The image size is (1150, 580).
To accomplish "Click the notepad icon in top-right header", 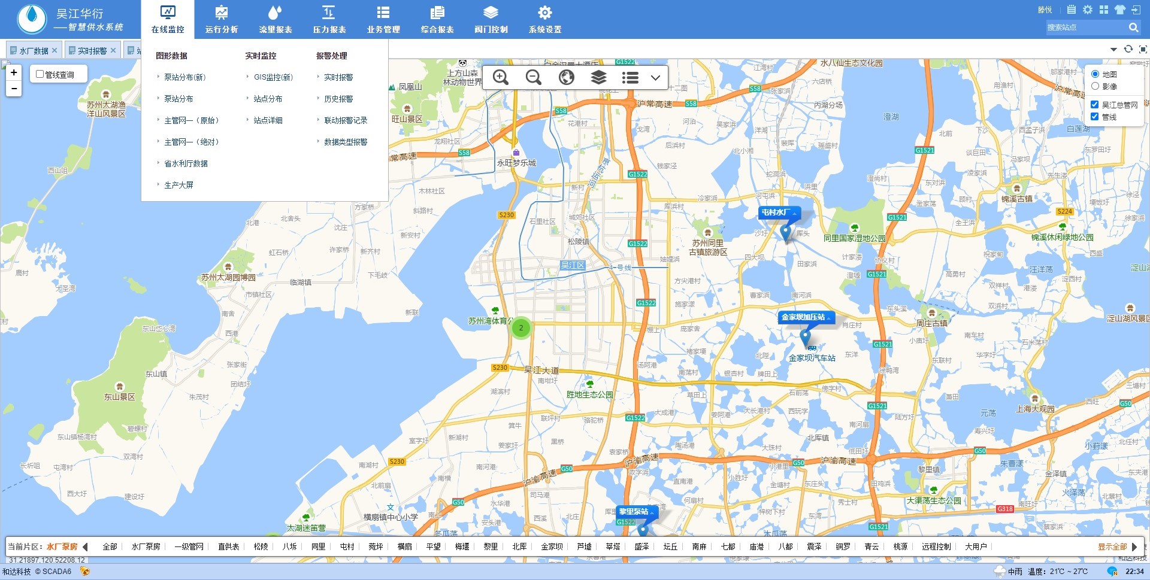I will 1072,10.
